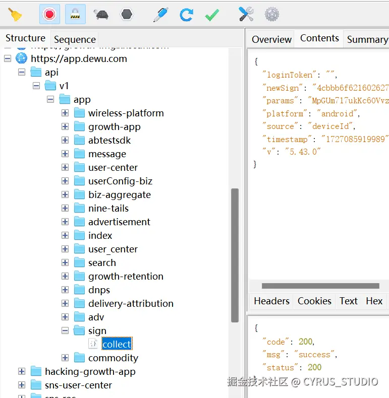Switch to the Structure tab
This screenshot has width=389, height=398.
(25, 38)
